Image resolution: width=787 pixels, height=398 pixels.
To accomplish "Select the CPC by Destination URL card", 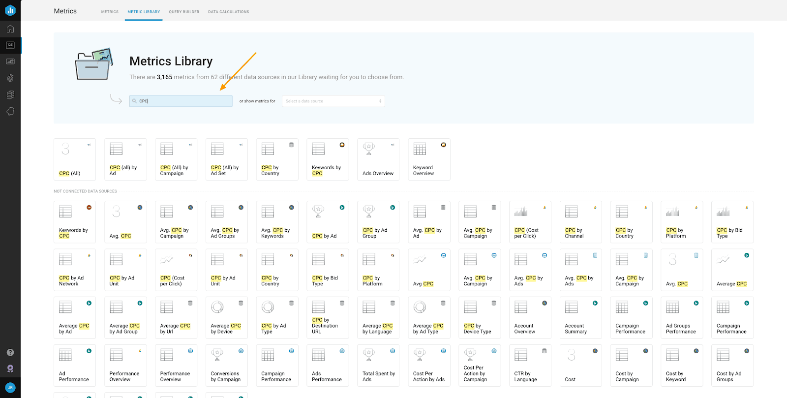I will pyautogui.click(x=328, y=318).
